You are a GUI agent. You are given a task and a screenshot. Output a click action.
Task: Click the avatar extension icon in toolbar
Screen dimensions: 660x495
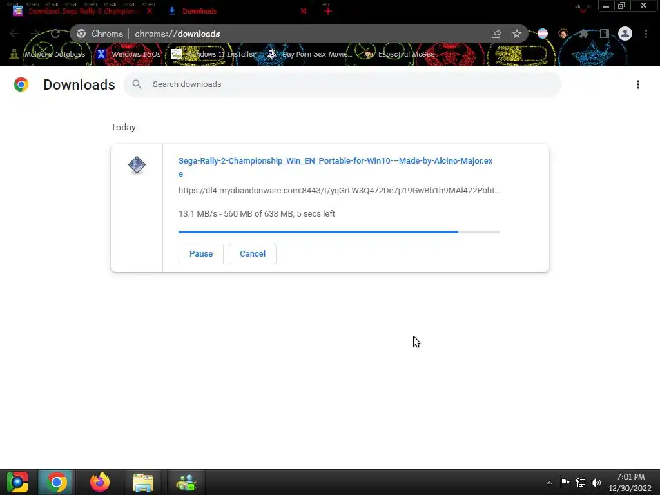[x=563, y=34]
